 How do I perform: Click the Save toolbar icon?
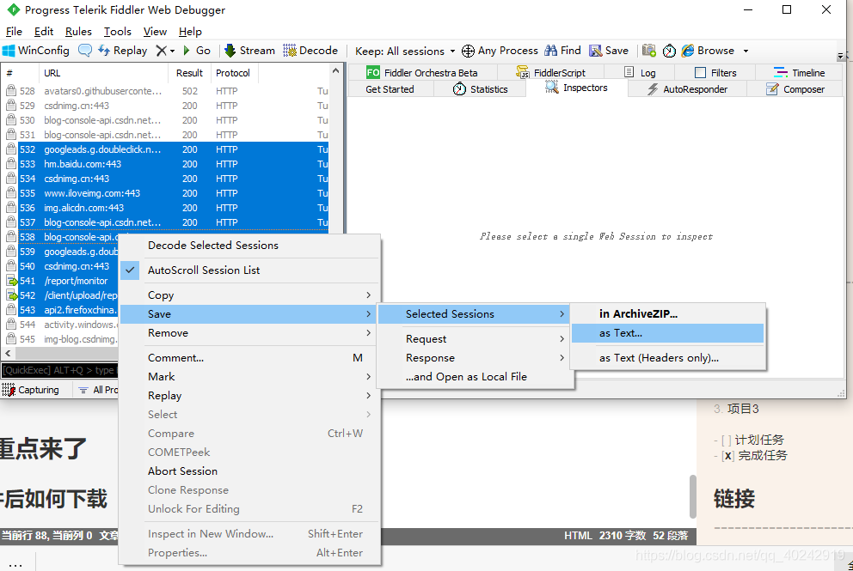tap(596, 51)
